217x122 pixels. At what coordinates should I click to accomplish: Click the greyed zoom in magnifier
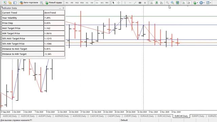(x=167, y=3)
